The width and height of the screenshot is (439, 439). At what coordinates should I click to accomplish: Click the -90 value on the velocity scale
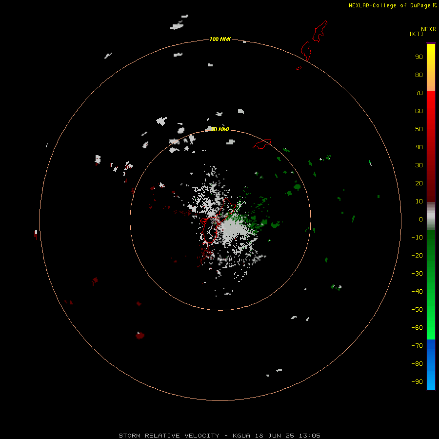point(417,382)
